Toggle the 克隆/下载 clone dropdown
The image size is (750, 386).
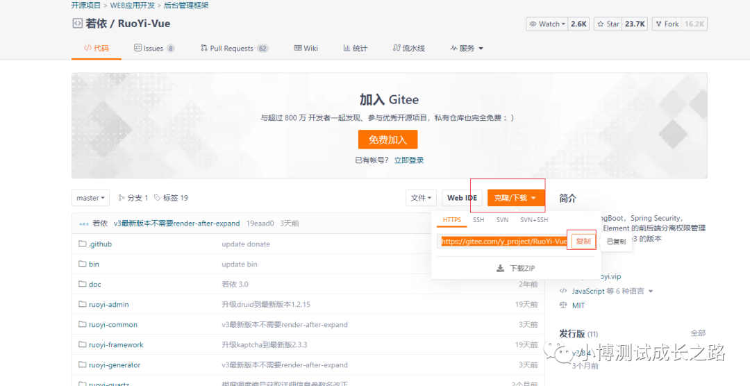click(516, 198)
